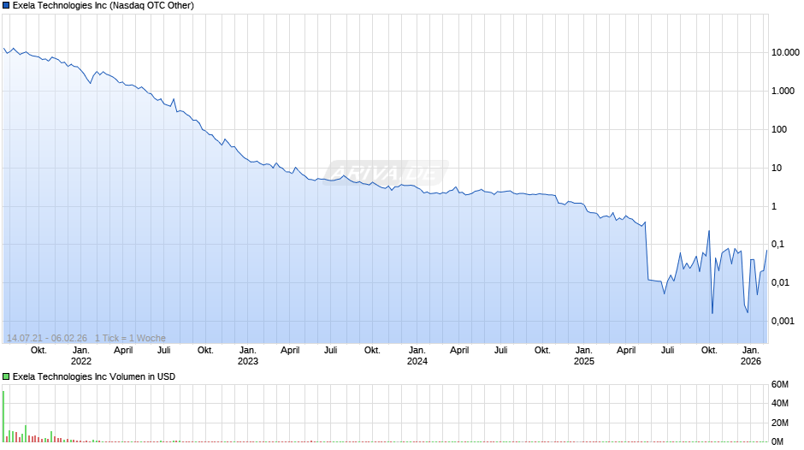Click the '60M' volume axis label
Viewport: 804px width, 450px height.
click(780, 384)
